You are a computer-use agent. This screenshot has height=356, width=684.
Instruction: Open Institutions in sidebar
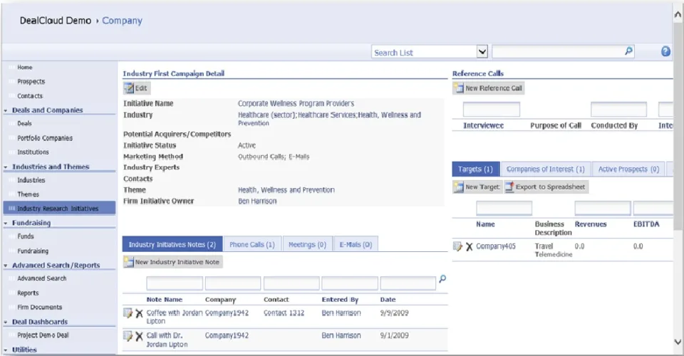(33, 152)
